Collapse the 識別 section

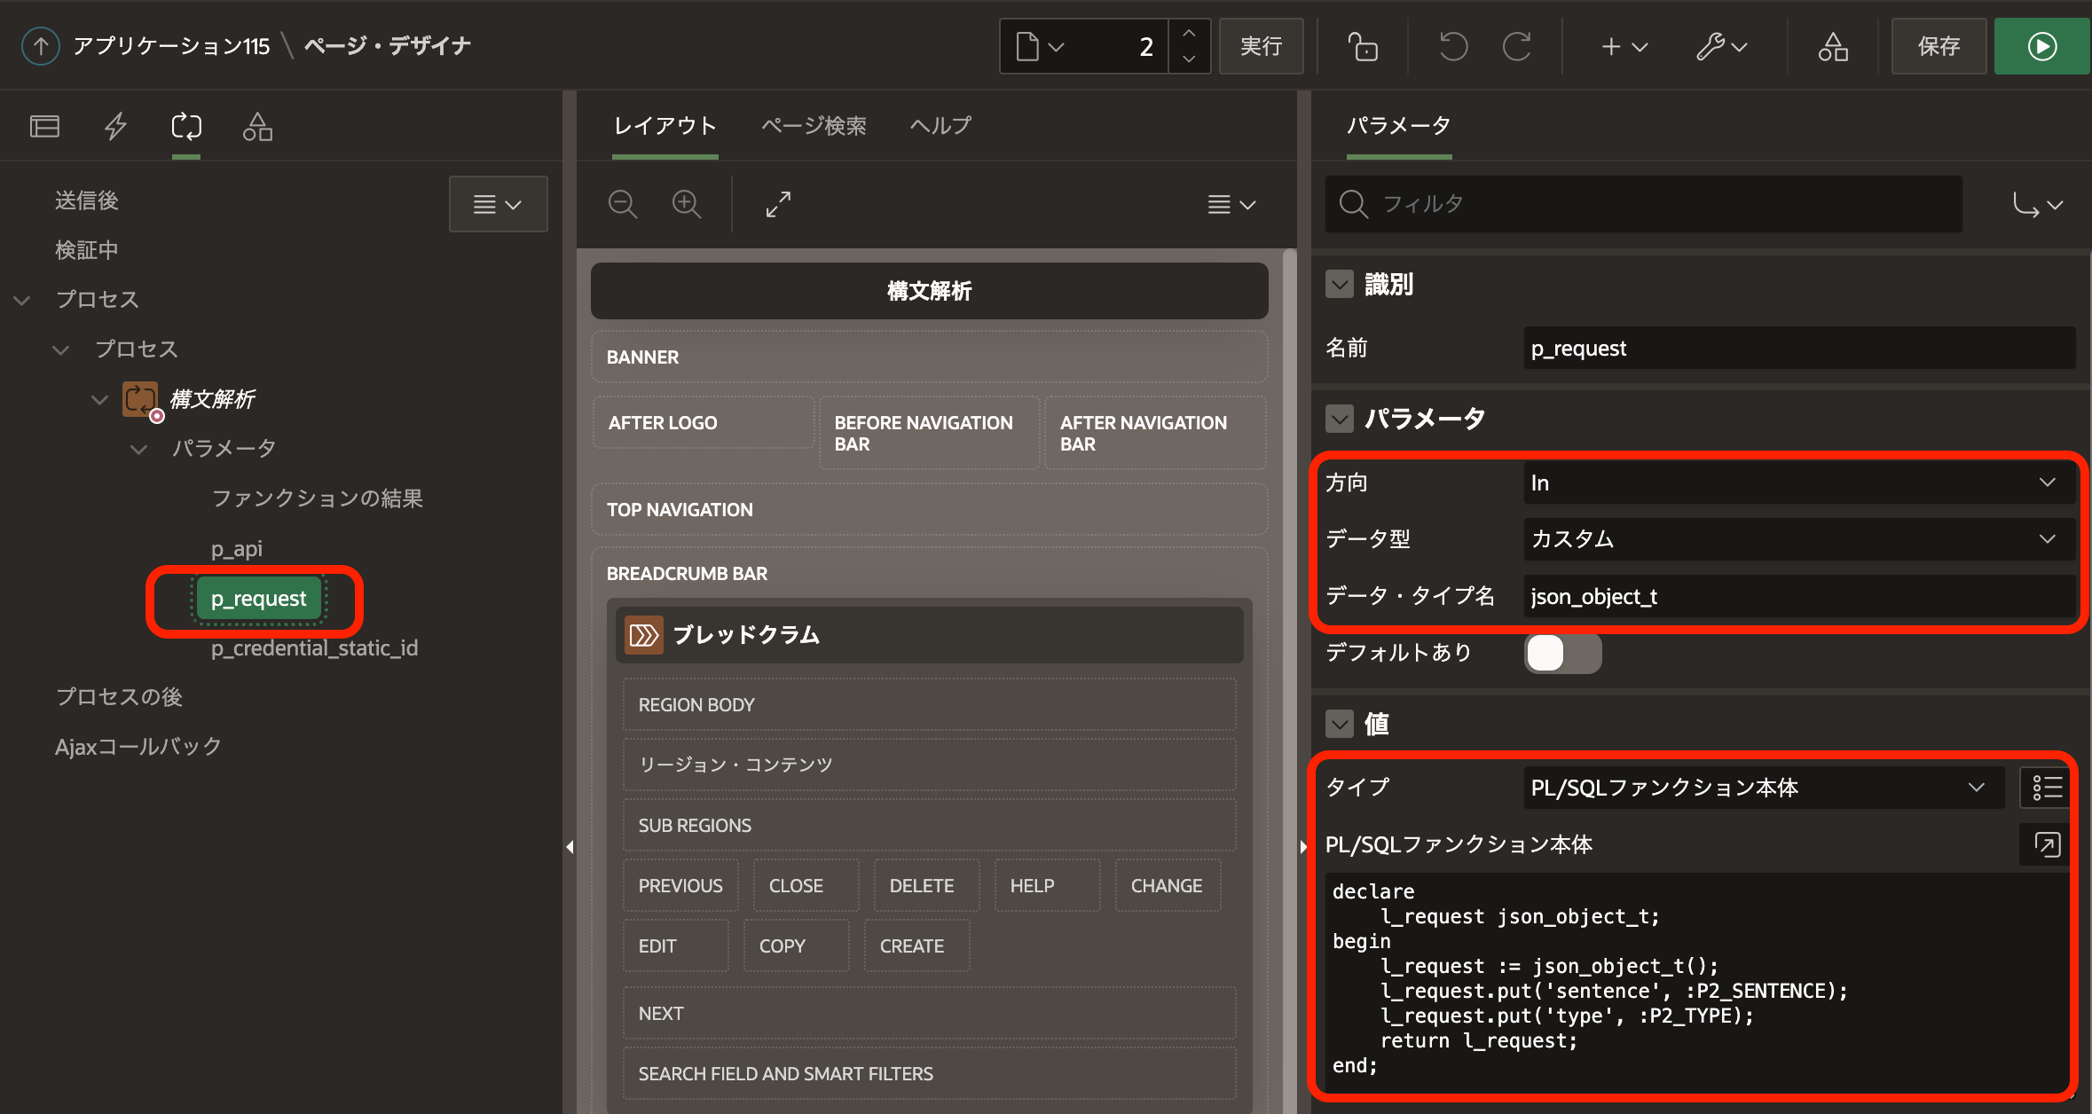(1340, 285)
